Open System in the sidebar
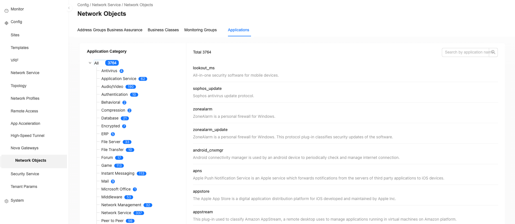Screen dimensions: 515x224 [x=17, y=200]
